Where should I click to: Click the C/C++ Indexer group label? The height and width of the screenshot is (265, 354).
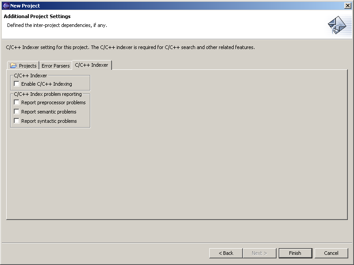point(31,76)
